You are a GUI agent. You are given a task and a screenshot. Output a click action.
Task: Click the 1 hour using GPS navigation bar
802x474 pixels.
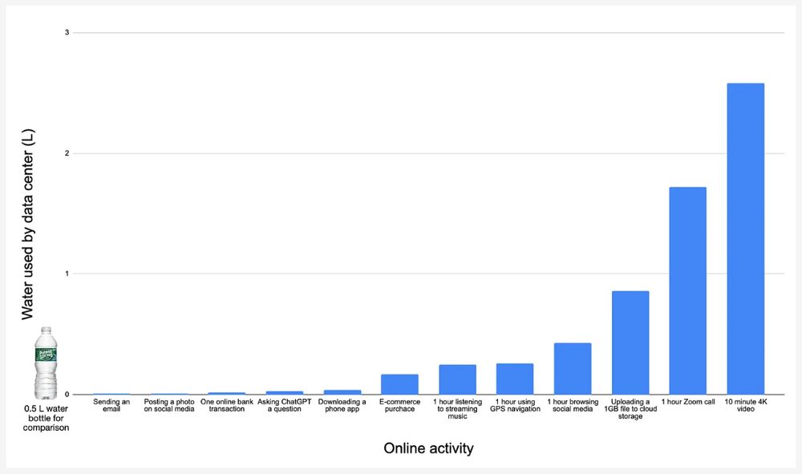click(x=515, y=379)
